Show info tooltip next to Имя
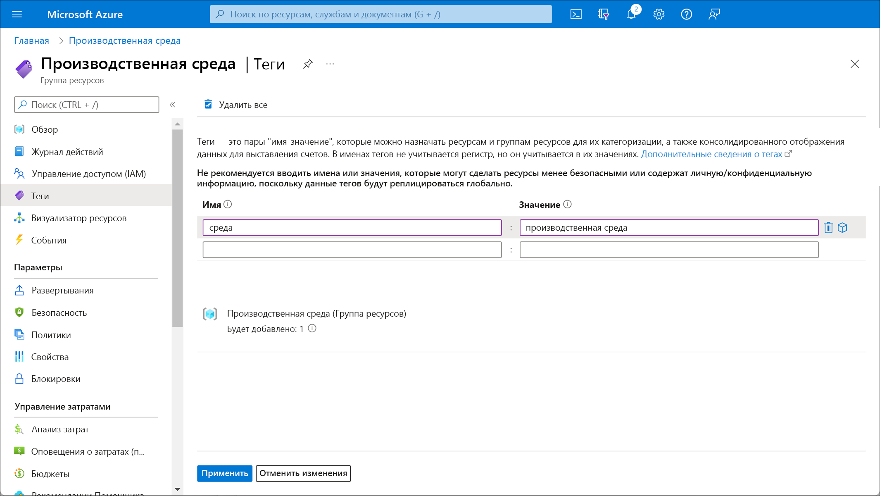This screenshot has width=880, height=496. [228, 205]
